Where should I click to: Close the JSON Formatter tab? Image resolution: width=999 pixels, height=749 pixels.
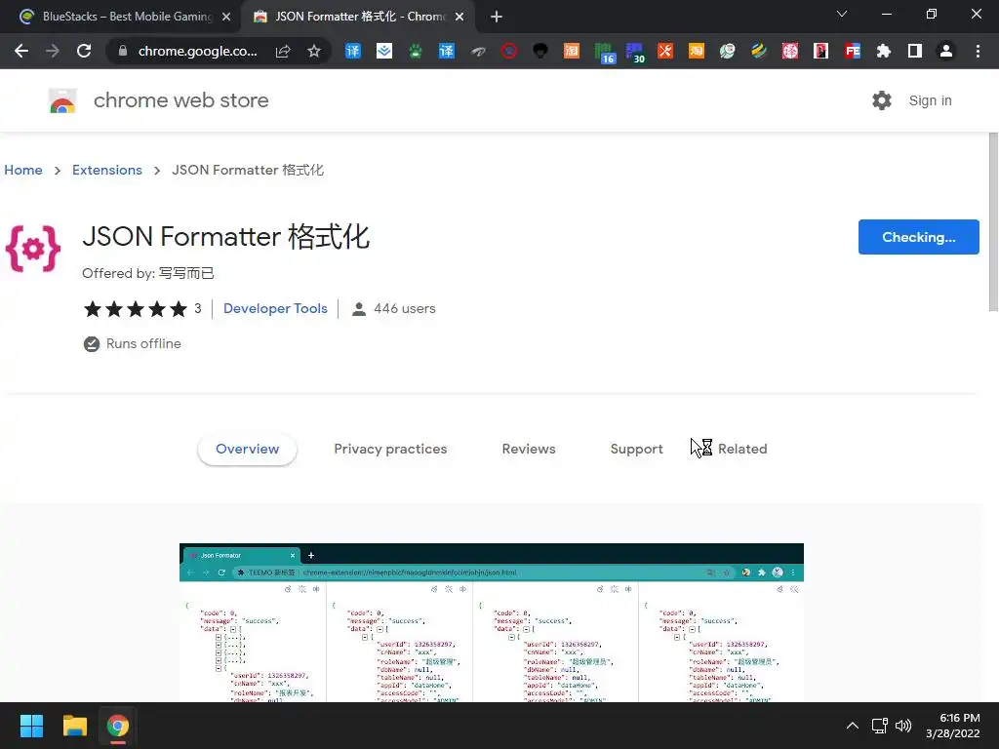(460, 17)
